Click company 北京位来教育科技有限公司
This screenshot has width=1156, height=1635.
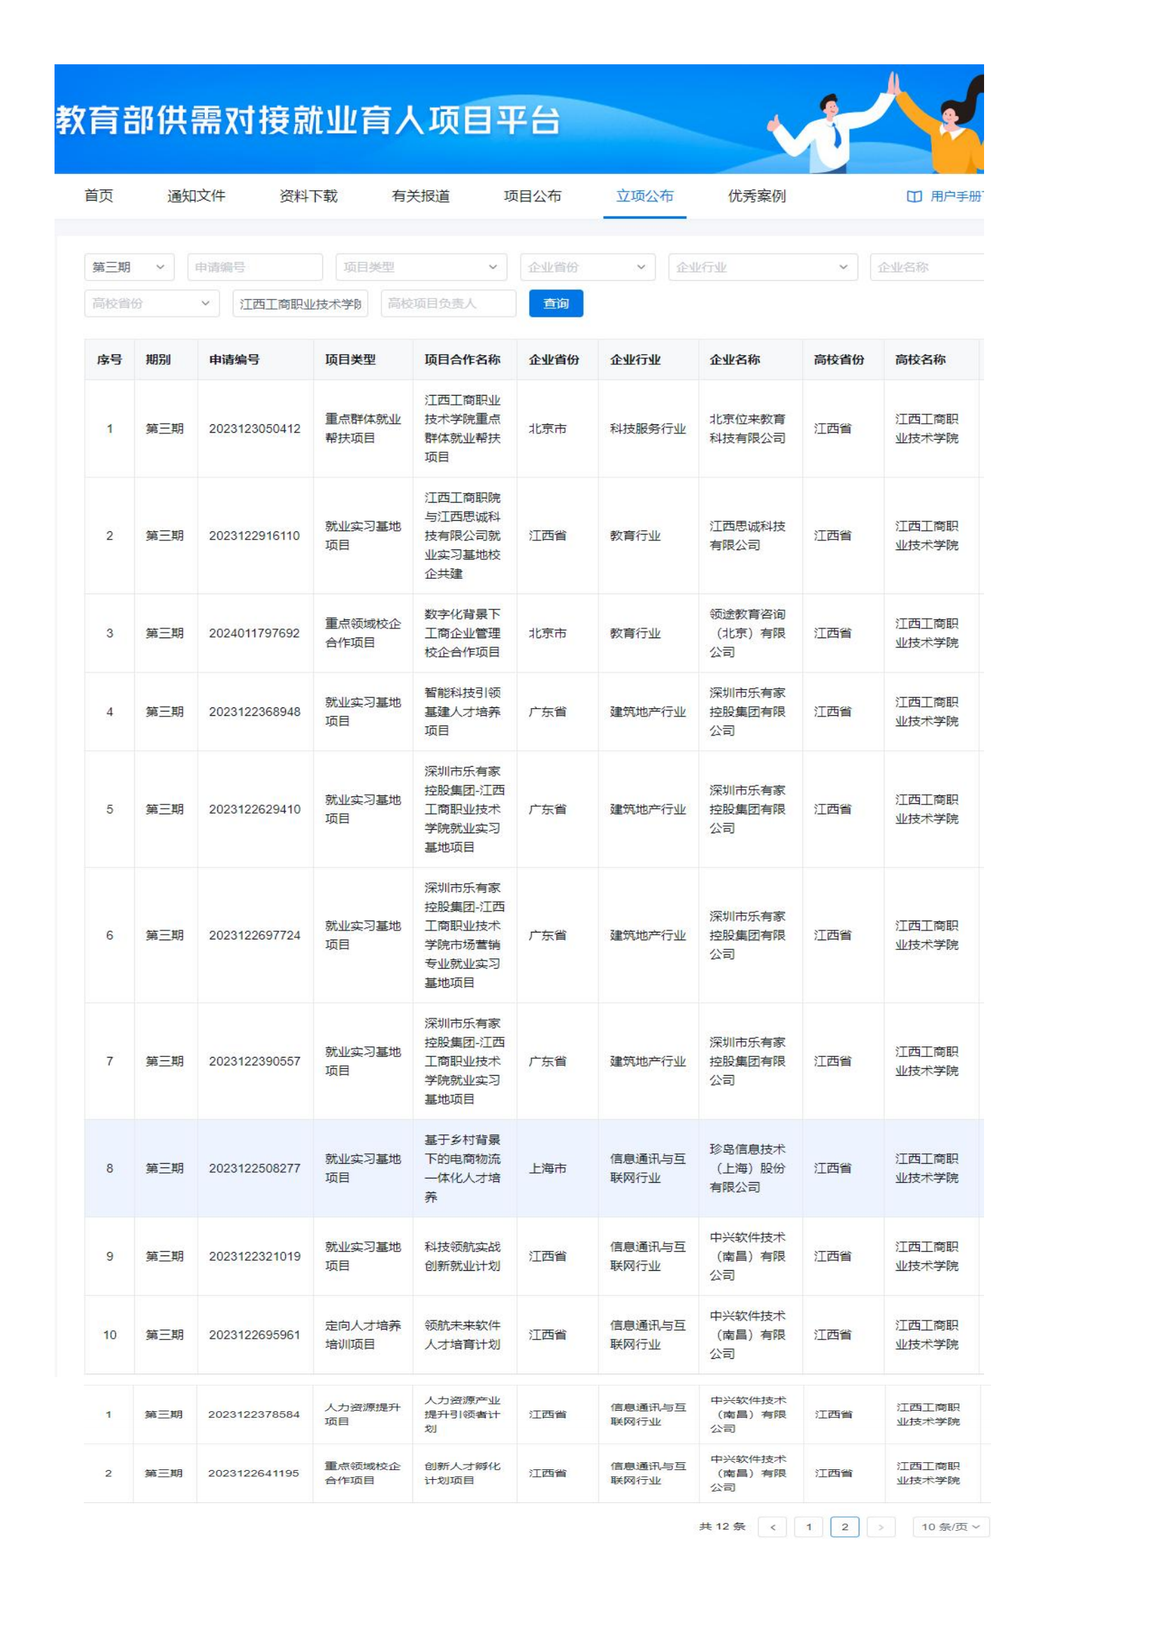pyautogui.click(x=747, y=428)
